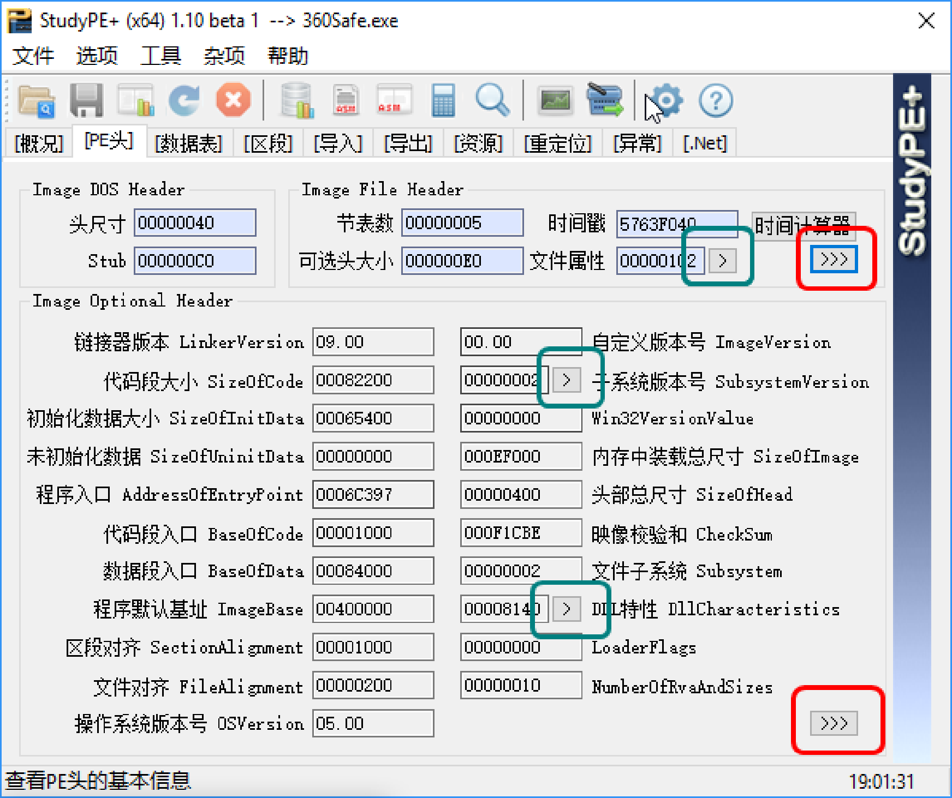952x798 pixels.
Task: Click the SectionAlignment field
Action: click(x=373, y=647)
